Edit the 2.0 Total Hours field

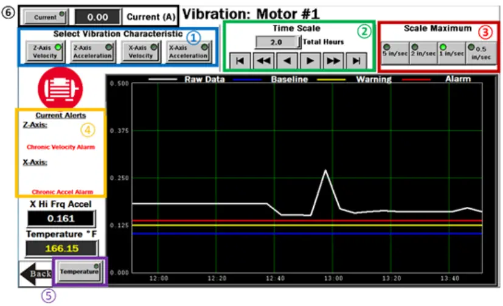coord(277,42)
